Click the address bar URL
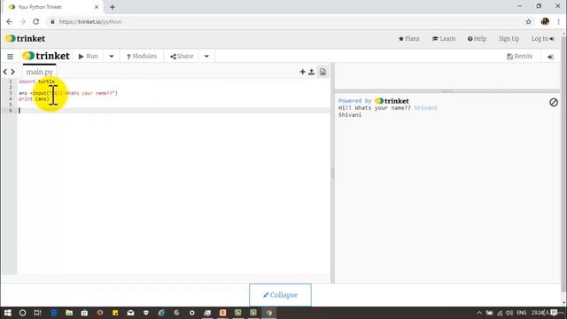 pos(90,21)
